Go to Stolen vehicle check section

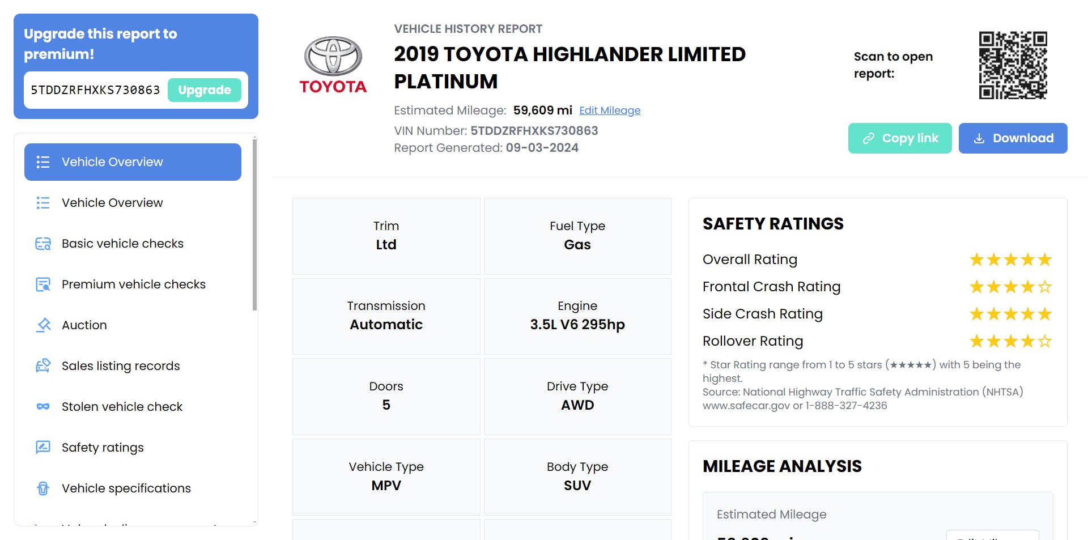point(122,407)
